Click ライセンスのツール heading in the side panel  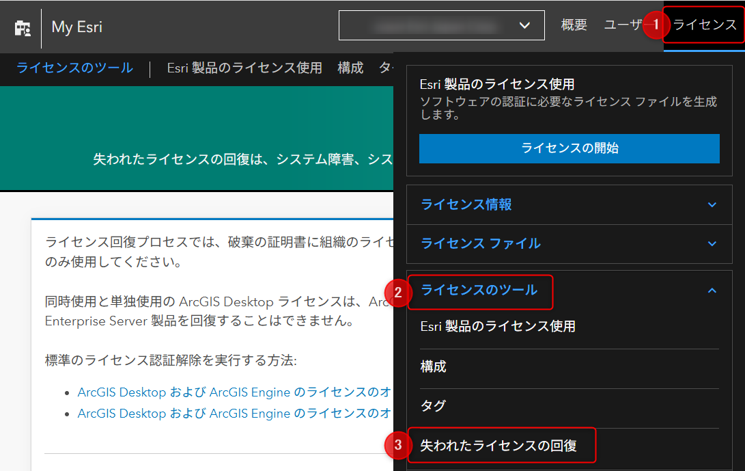pyautogui.click(x=479, y=291)
